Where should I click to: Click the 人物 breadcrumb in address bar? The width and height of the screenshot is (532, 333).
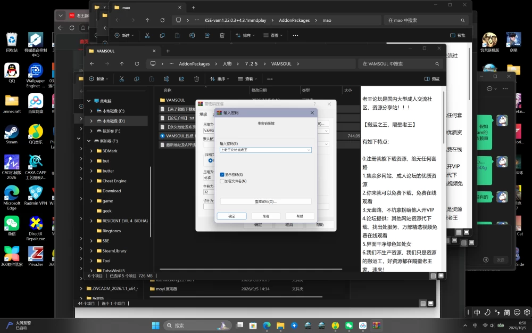(x=227, y=63)
